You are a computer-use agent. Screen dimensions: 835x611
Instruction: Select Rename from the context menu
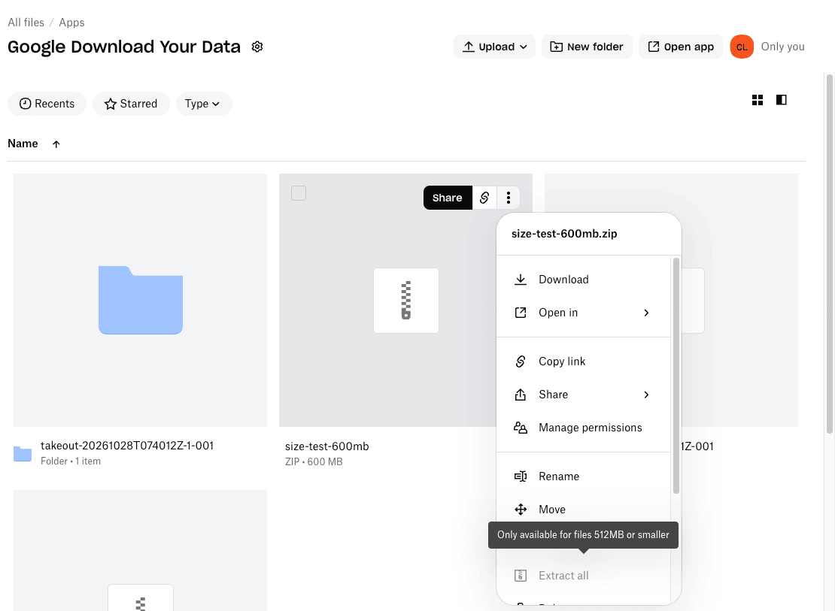[583, 476]
